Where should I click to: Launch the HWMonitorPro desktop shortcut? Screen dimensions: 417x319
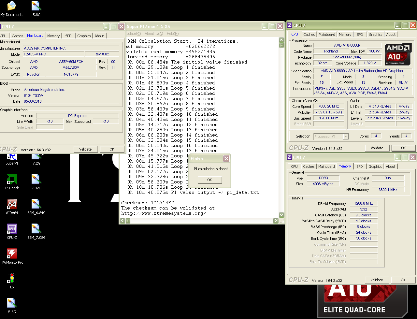click(x=12, y=256)
